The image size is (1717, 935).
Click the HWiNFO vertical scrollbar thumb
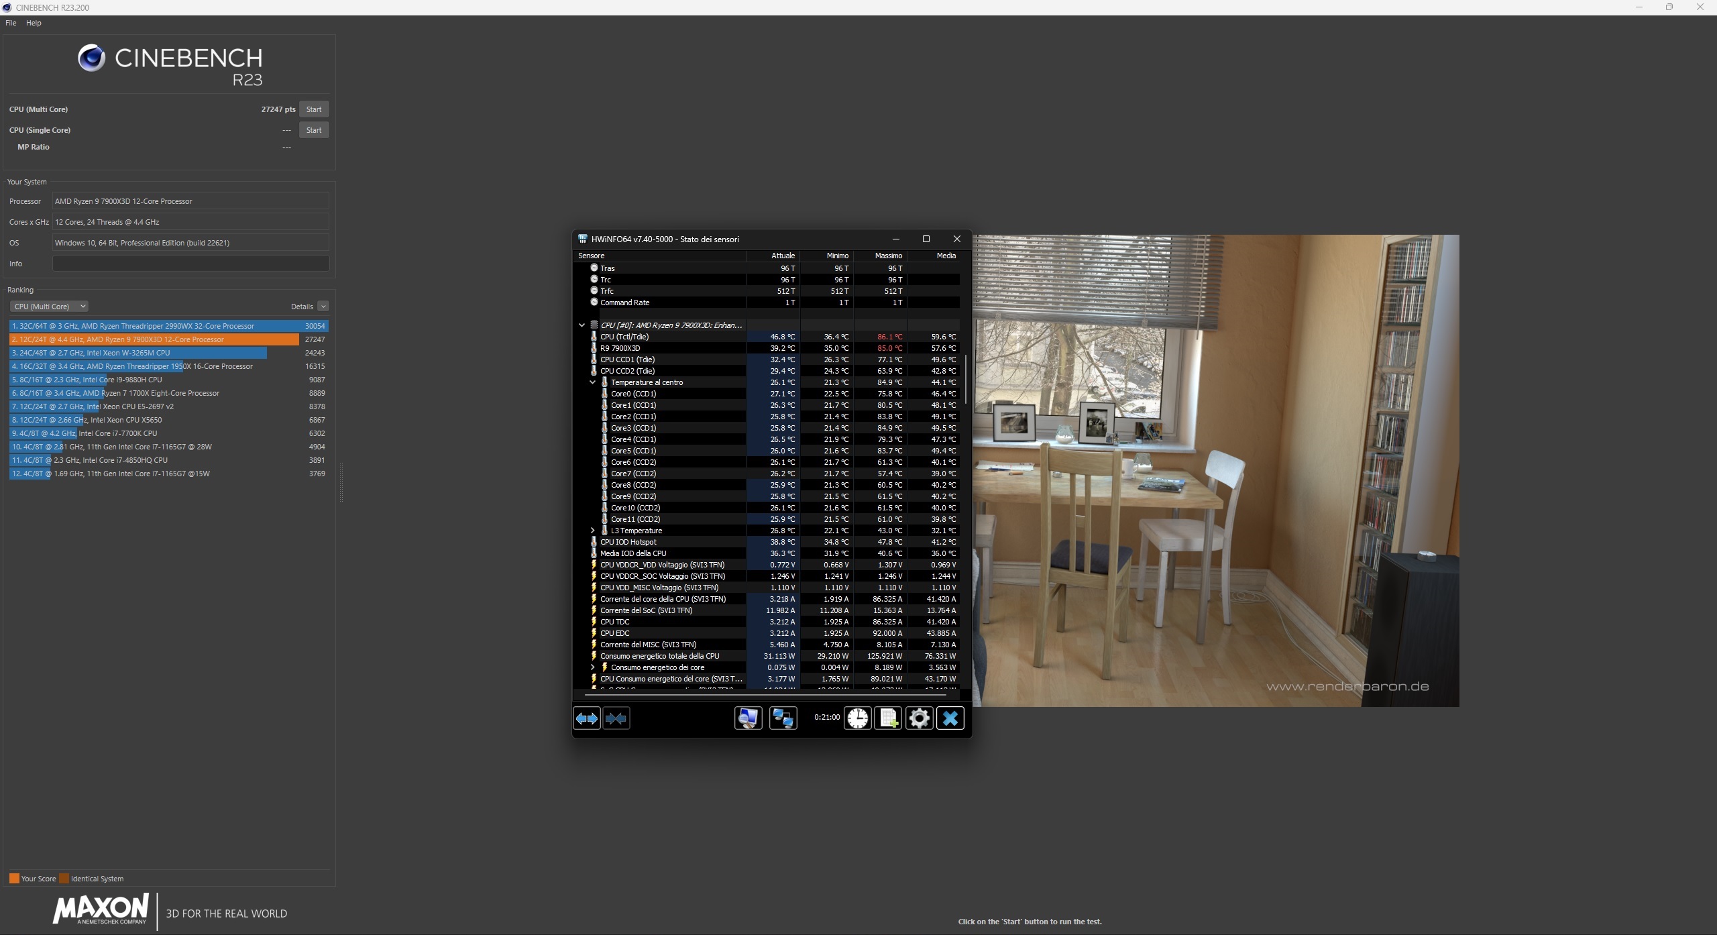pyautogui.click(x=966, y=380)
